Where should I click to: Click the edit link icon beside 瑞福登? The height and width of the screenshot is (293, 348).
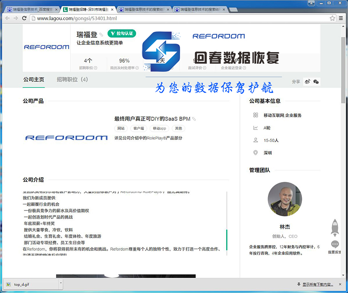tap(101, 34)
